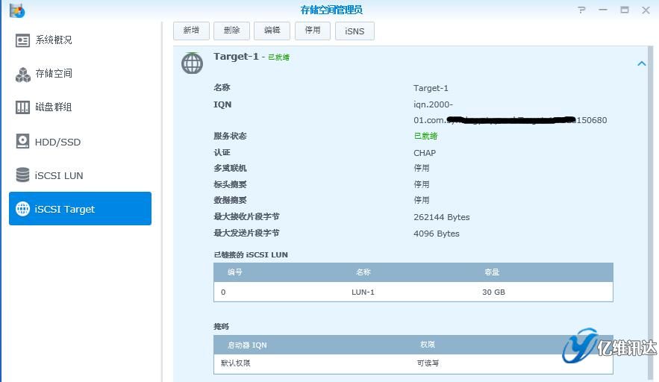The image size is (659, 382).
Task: Click the HDD/SSD drive icon
Action: coord(22,142)
